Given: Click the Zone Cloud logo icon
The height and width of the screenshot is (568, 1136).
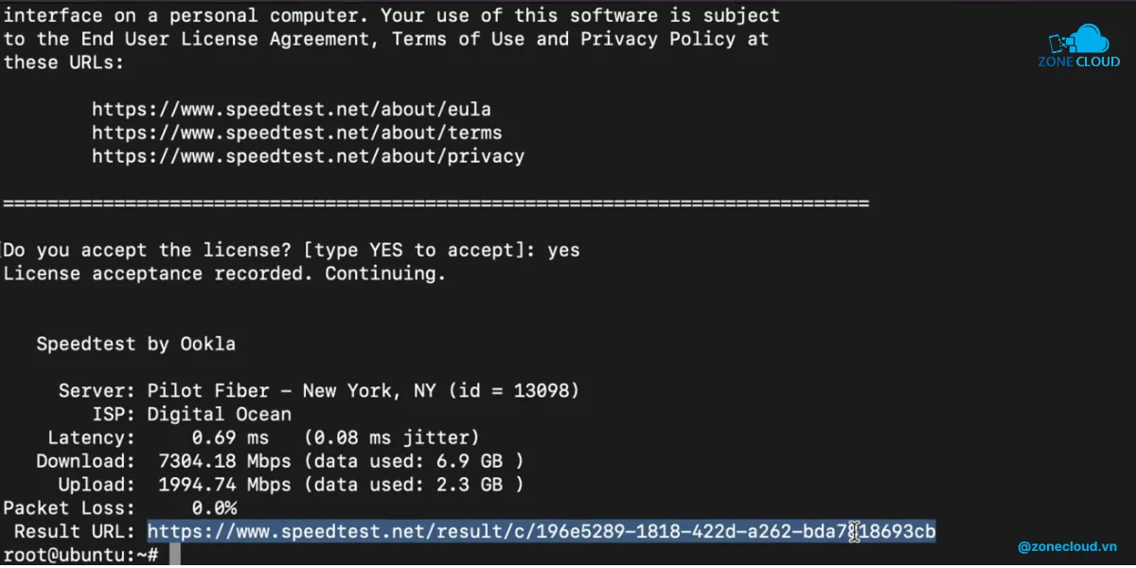Looking at the screenshot, I should click(x=1078, y=40).
